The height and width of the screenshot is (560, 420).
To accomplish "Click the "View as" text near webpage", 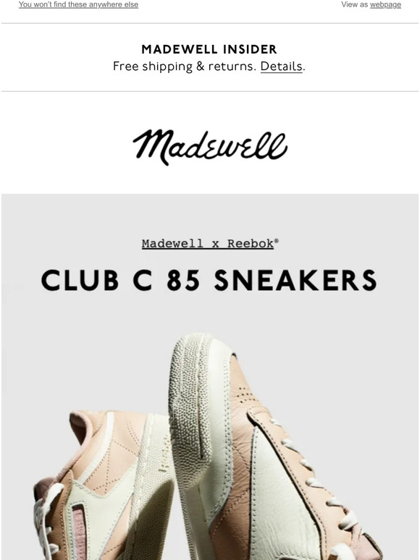I will [355, 4].
